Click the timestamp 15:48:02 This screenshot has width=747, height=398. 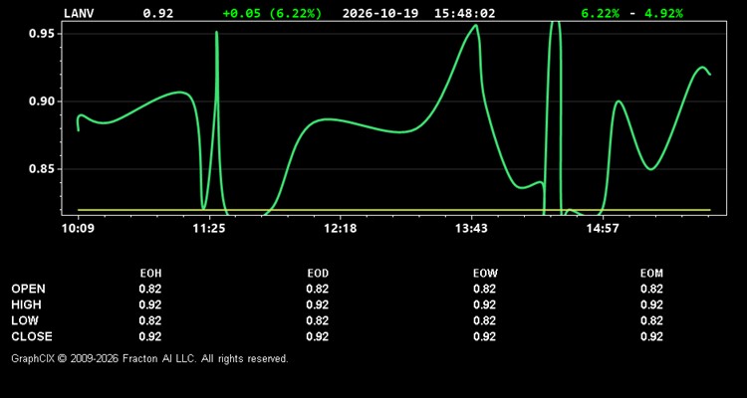click(464, 13)
